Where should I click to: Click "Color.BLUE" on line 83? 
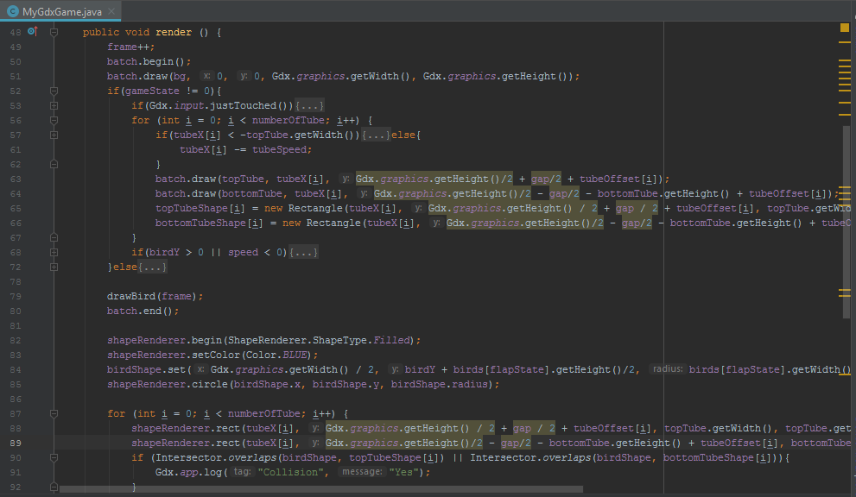click(276, 355)
